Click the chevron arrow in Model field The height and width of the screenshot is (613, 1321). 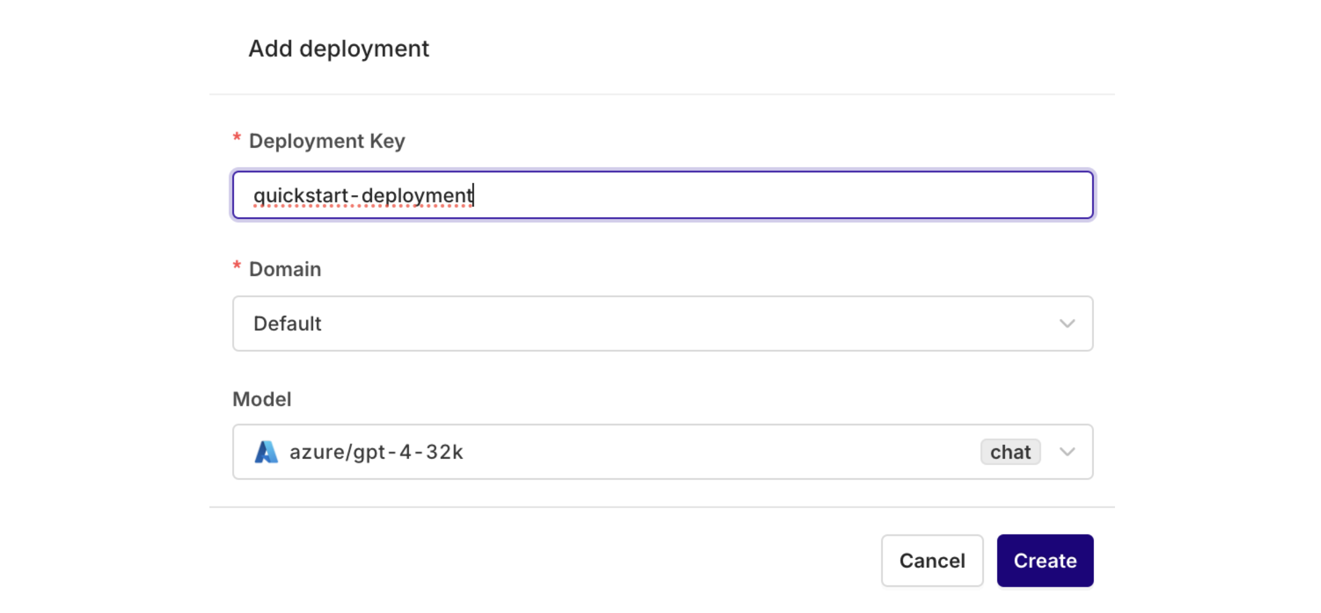(1067, 452)
